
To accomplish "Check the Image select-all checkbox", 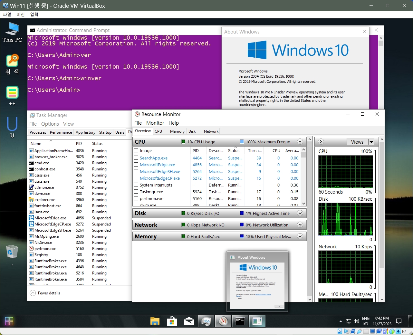I will coord(136,150).
